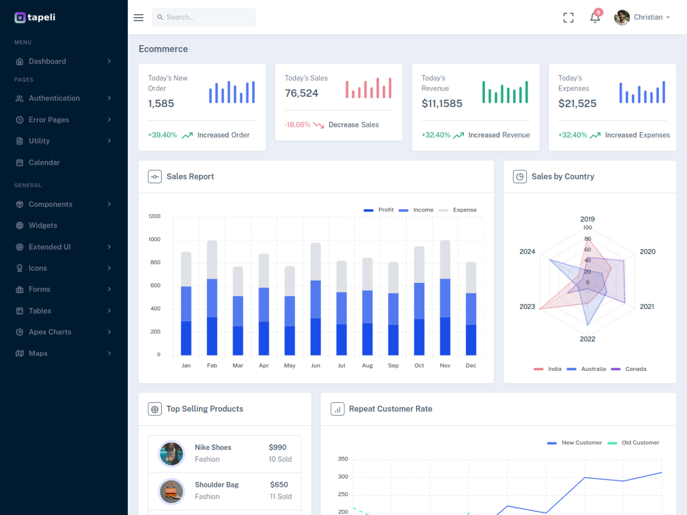Click Sales Report header icon
Image resolution: width=687 pixels, height=515 pixels.
tap(155, 177)
